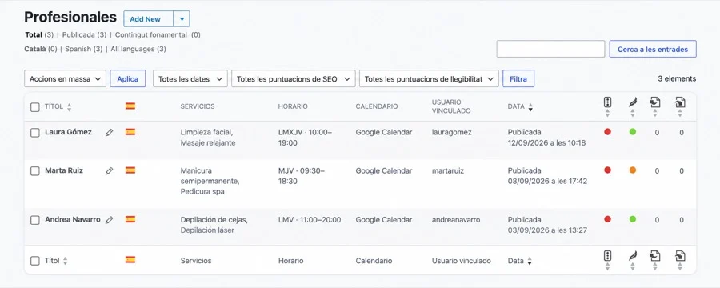Click the pencil edit icon beside Andrea Navarro
This screenshot has height=288, width=720.
(109, 220)
